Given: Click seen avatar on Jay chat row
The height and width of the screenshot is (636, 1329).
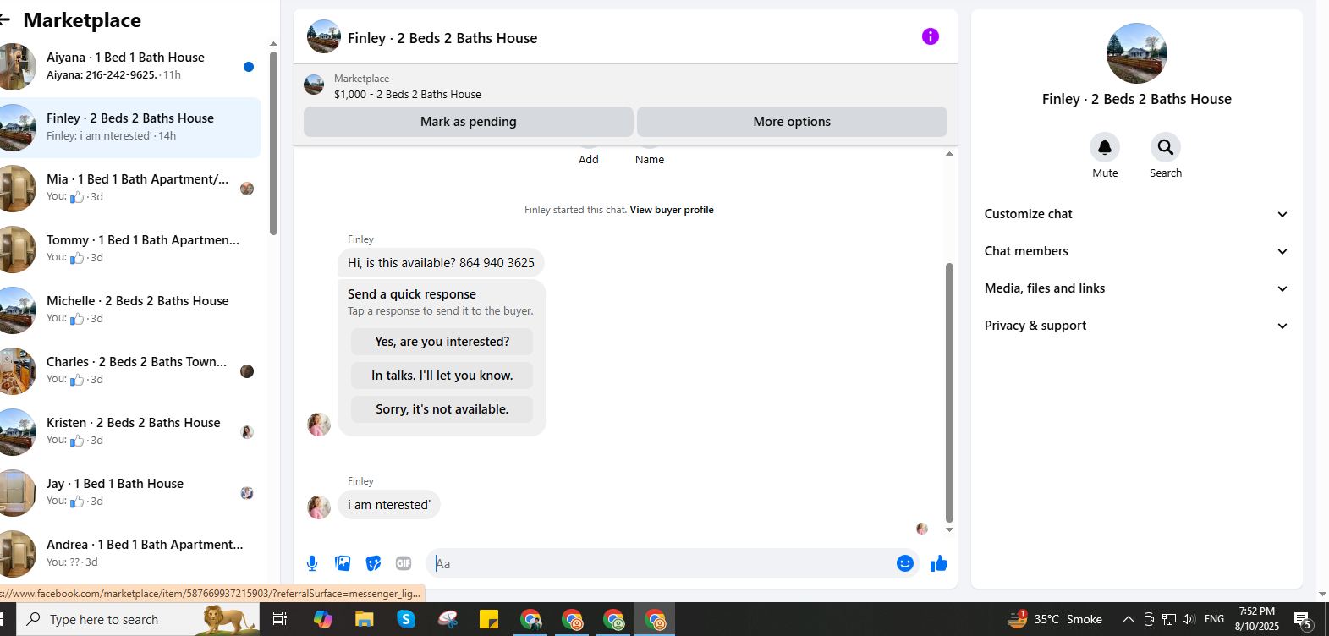Looking at the screenshot, I should pos(247,493).
